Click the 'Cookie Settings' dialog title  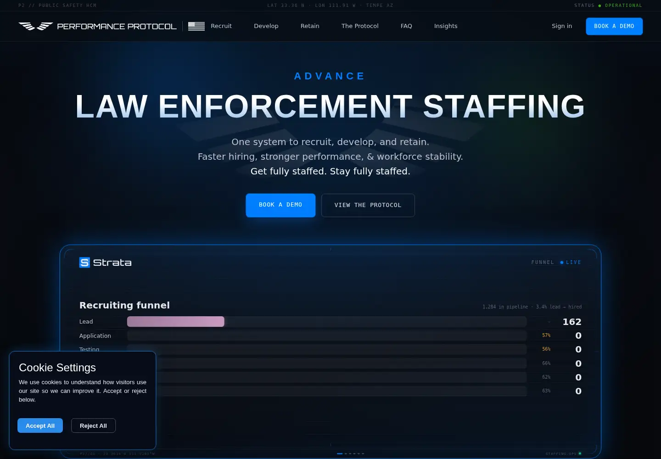[x=57, y=368]
